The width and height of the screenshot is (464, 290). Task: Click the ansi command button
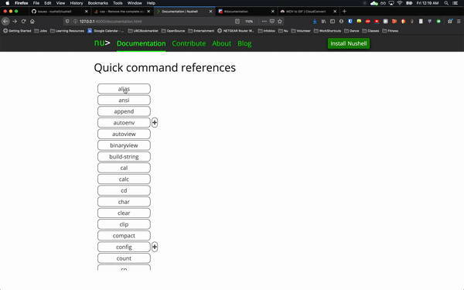124,100
